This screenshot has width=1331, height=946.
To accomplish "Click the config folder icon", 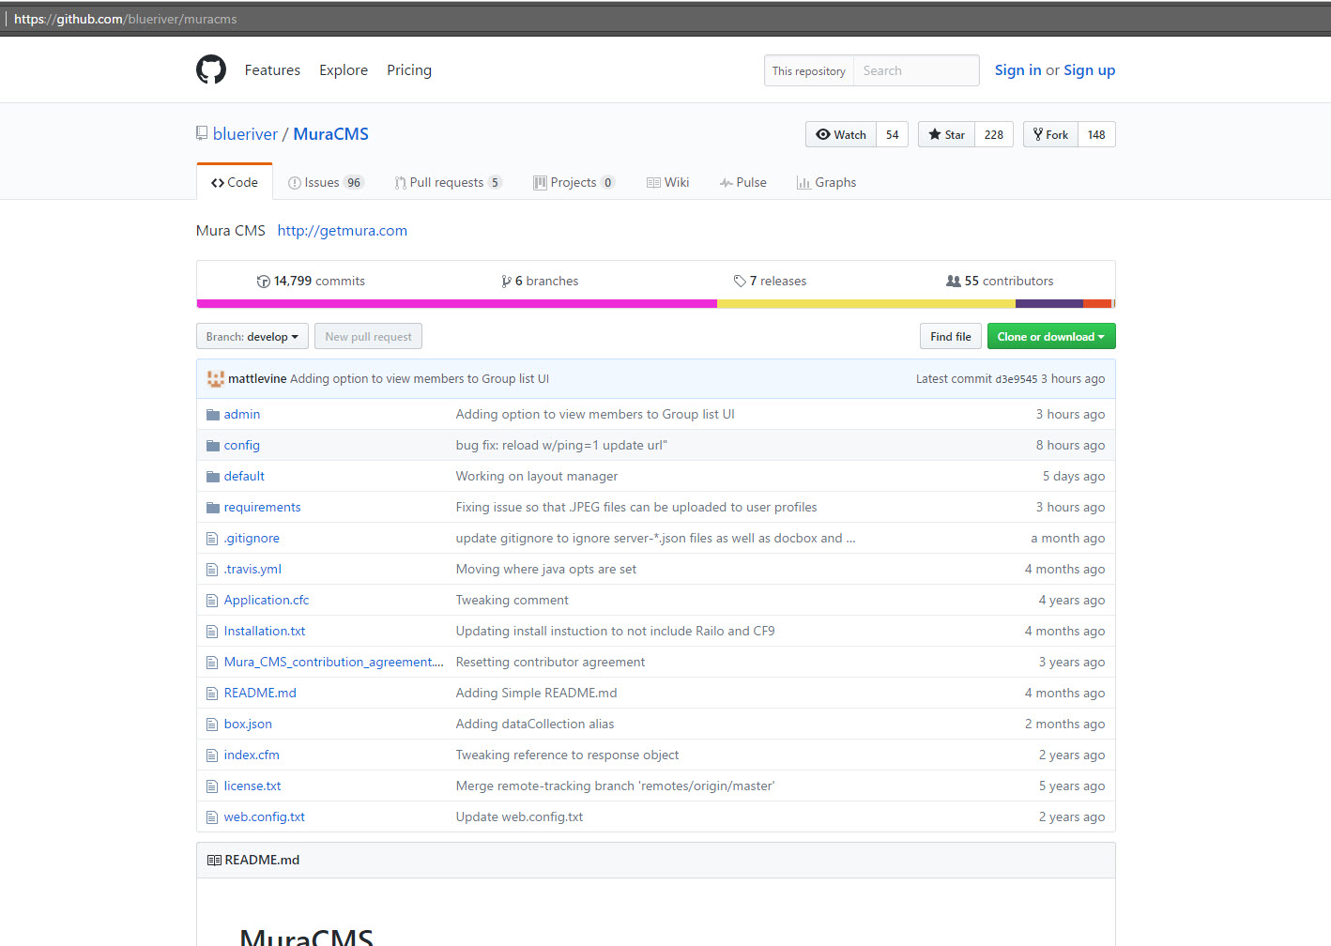I will 213,445.
